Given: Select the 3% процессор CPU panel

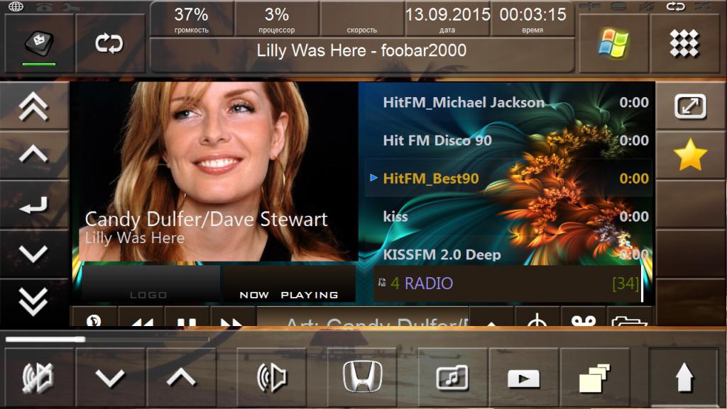Looking at the screenshot, I should (x=277, y=19).
